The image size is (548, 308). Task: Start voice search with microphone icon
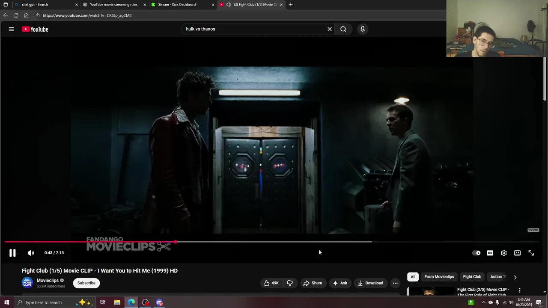coord(363,29)
